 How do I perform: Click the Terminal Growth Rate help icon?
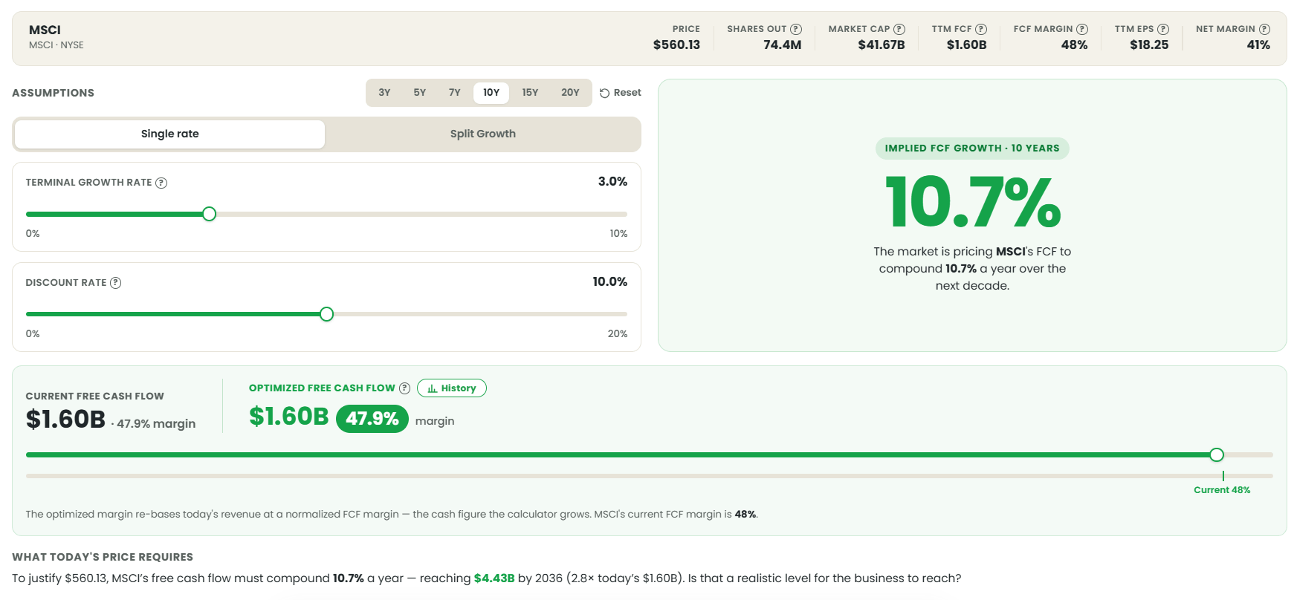tap(161, 183)
